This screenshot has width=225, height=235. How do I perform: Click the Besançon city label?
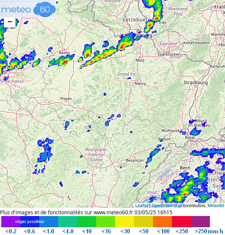(134, 160)
